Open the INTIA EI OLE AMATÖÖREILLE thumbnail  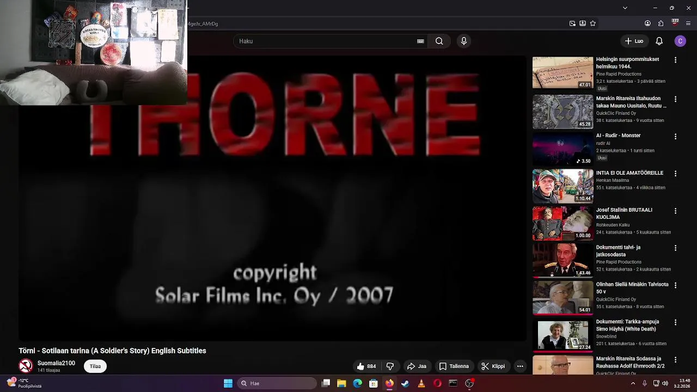(563, 186)
